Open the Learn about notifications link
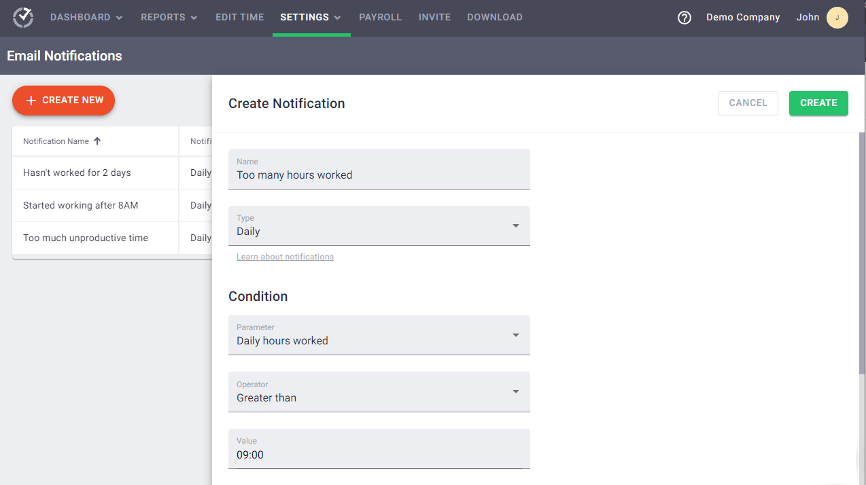Viewport: 866px width, 485px height. point(285,256)
